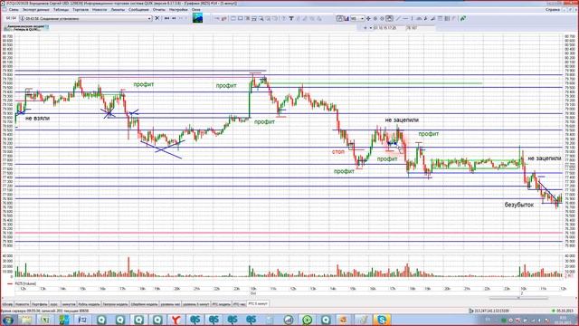579x326 pixels.
Task: Click the 'безубыток' chart annotation
Action: point(518,205)
